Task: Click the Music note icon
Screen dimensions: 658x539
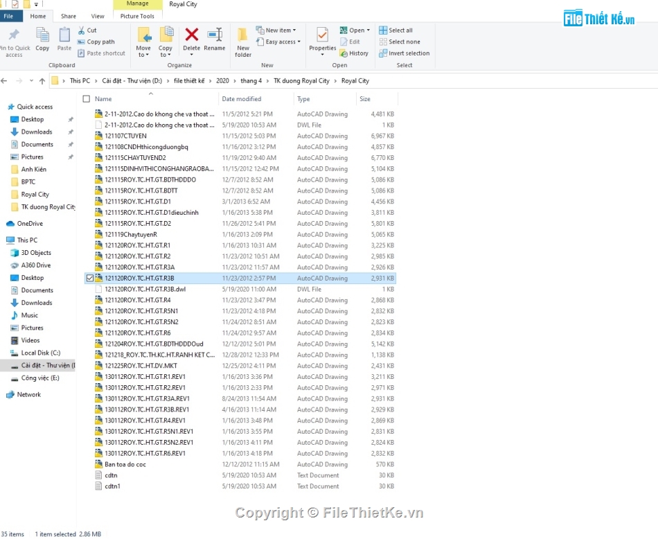Action: tap(15, 315)
